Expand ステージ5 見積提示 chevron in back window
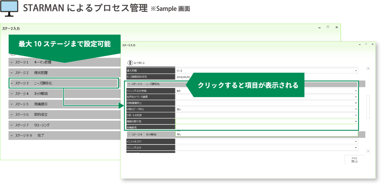 tap(12, 104)
